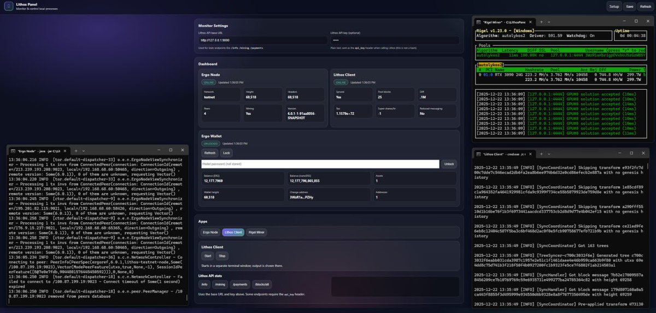The image size is (656, 313).
Task: Open Setup in Lithos Panel header
Action: pyautogui.click(x=614, y=7)
